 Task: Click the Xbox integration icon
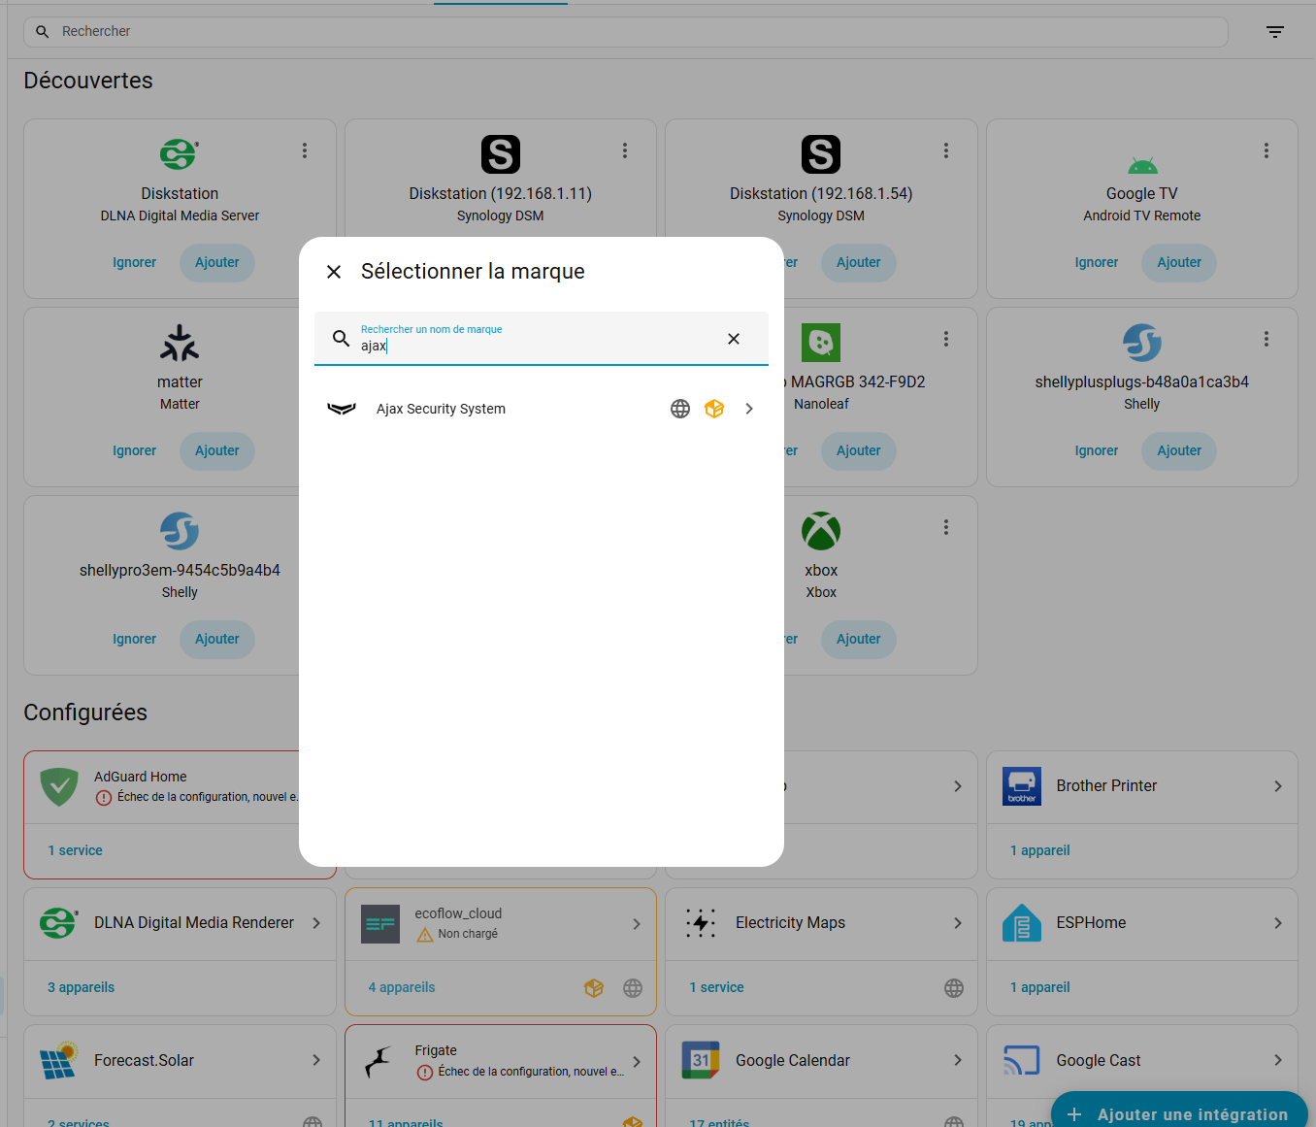point(820,530)
